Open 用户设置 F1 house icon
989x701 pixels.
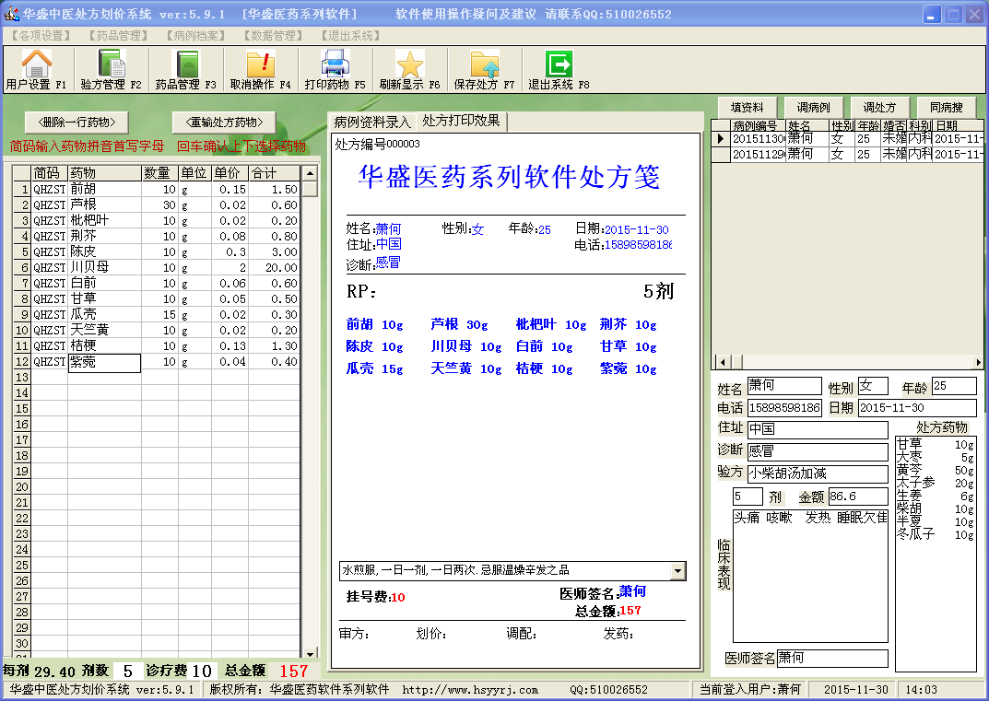[x=37, y=63]
